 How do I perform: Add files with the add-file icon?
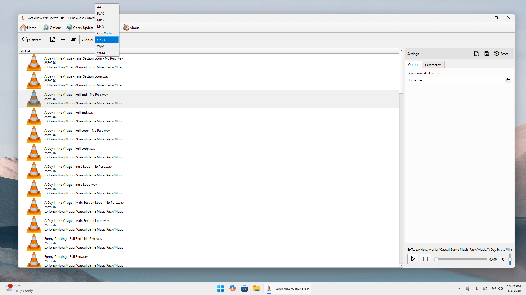(53, 40)
